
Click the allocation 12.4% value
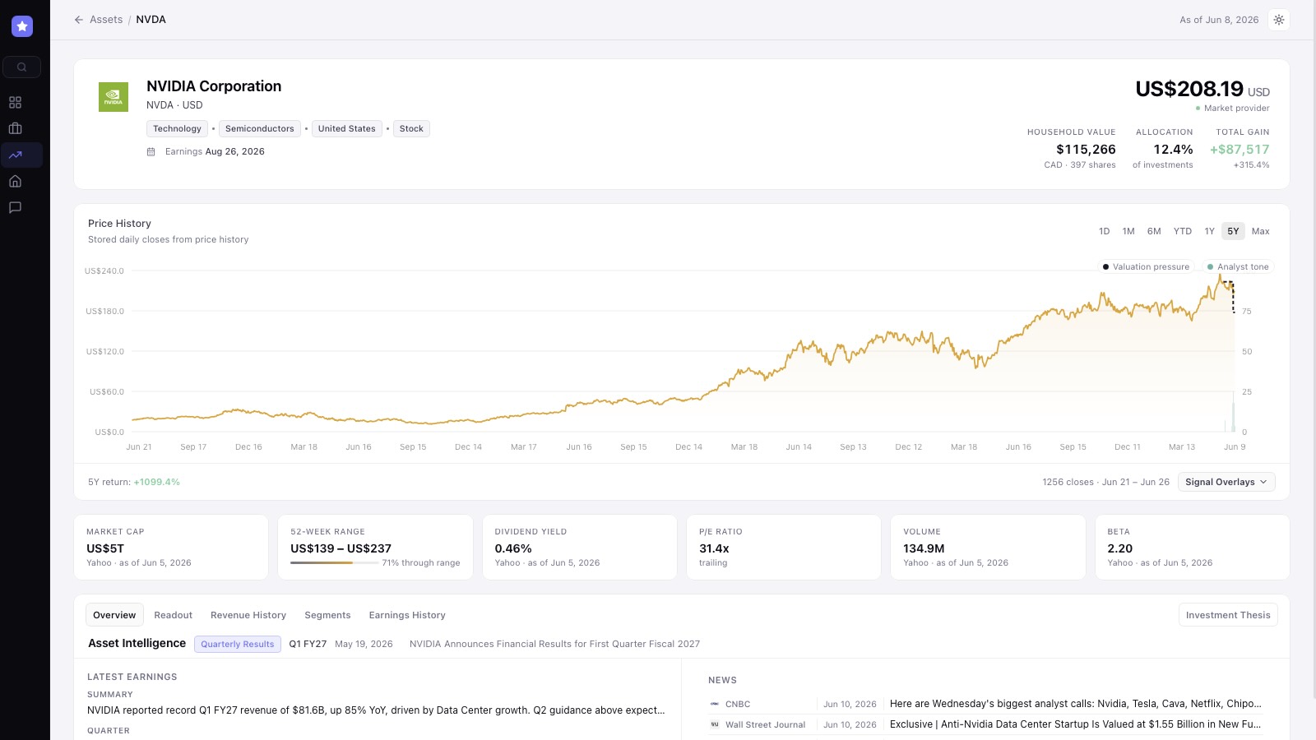click(x=1173, y=150)
